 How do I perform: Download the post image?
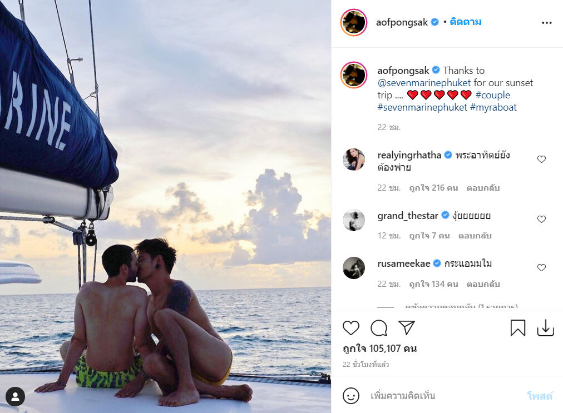(545, 328)
